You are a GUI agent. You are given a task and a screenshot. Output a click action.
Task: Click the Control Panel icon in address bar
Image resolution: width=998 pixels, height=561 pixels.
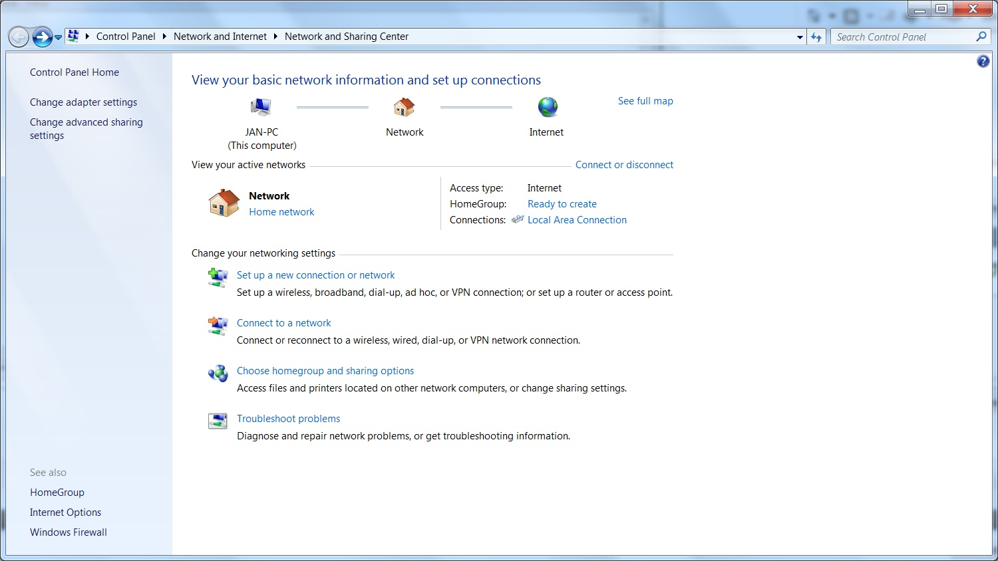73,36
